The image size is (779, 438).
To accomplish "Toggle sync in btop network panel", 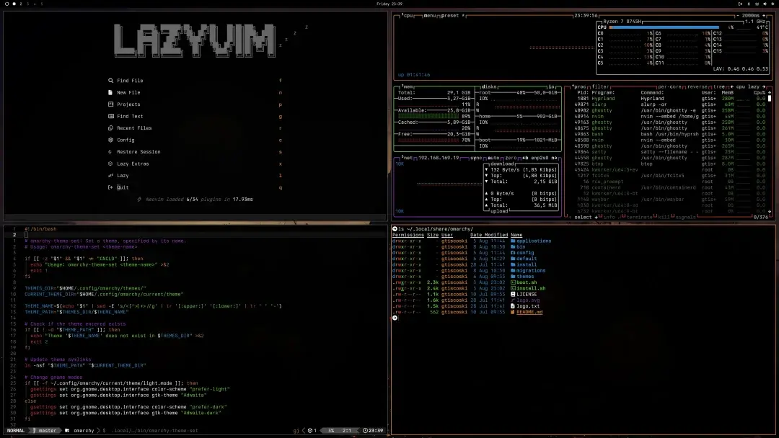I will click(x=475, y=158).
